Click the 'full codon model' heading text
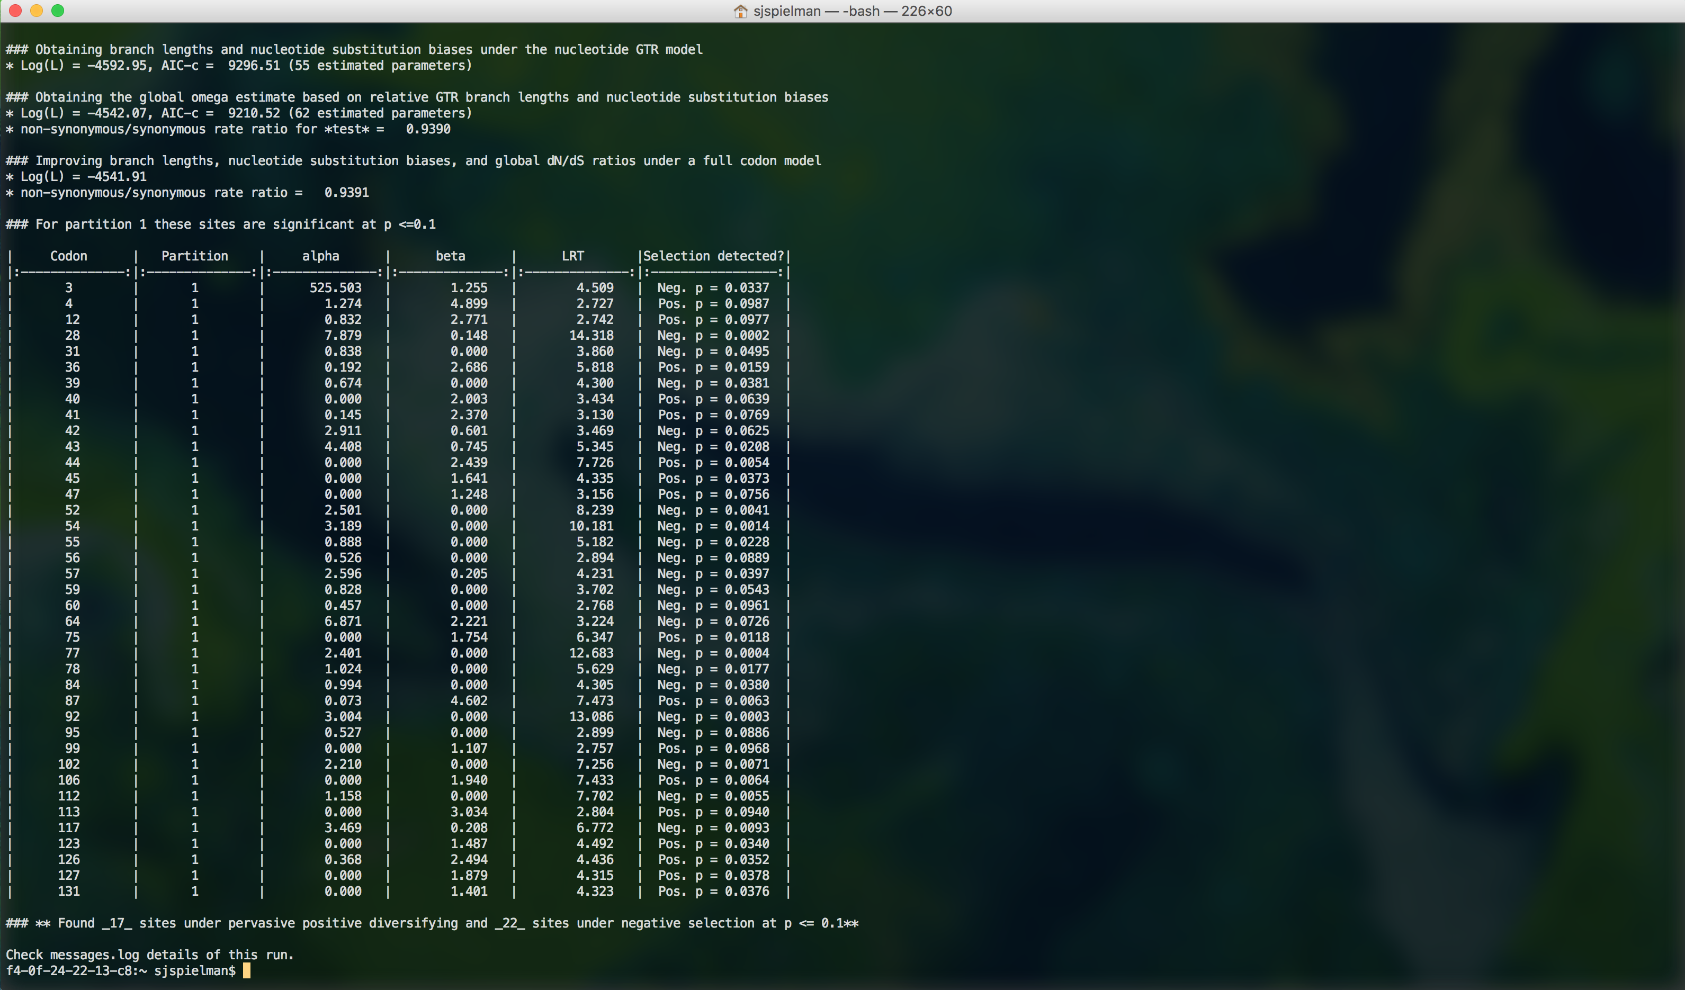This screenshot has height=990, width=1685. 762,160
